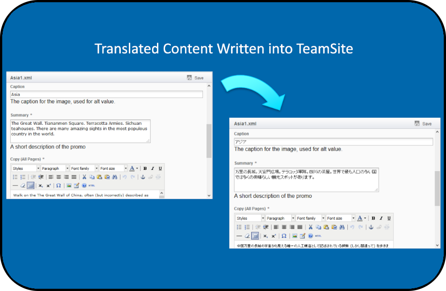Open help icon in the English editor
446x291 pixels.
(x=84, y=185)
